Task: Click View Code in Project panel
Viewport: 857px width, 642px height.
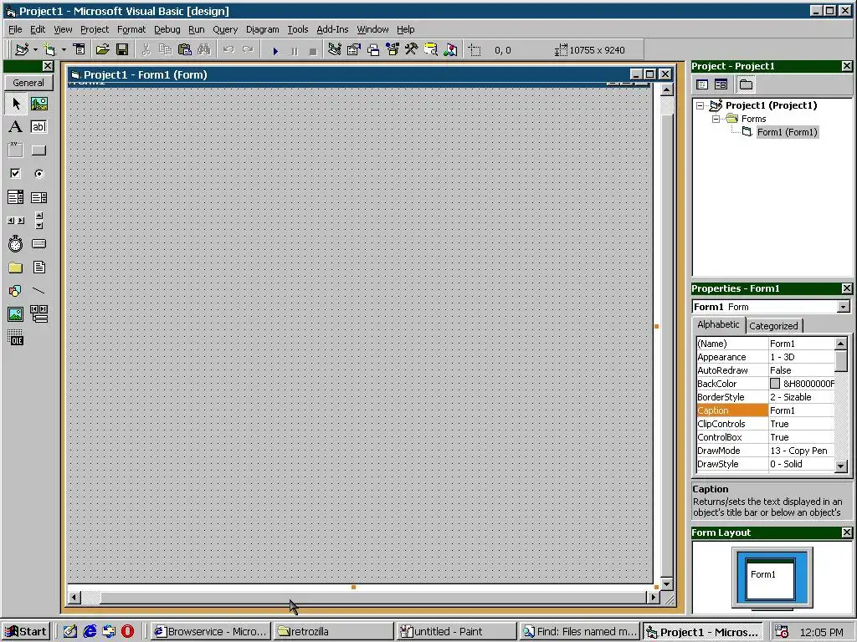Action: click(702, 84)
